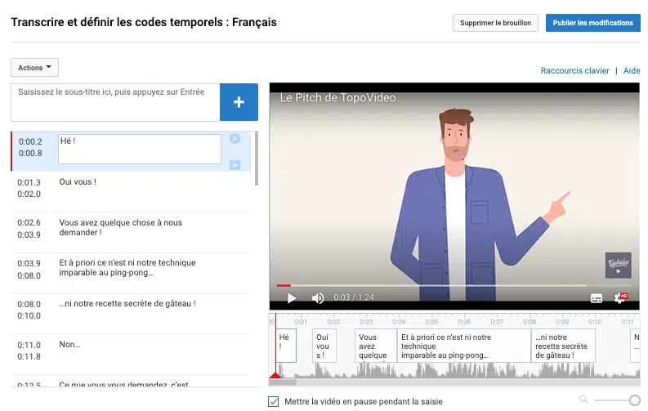Viewport: 648px width, 411px height.
Task: Click timestamp 0:01.3 in subtitle list
Action: tap(29, 182)
